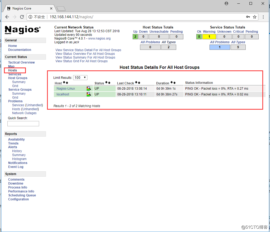Open the Hosts status page

pos(13,70)
